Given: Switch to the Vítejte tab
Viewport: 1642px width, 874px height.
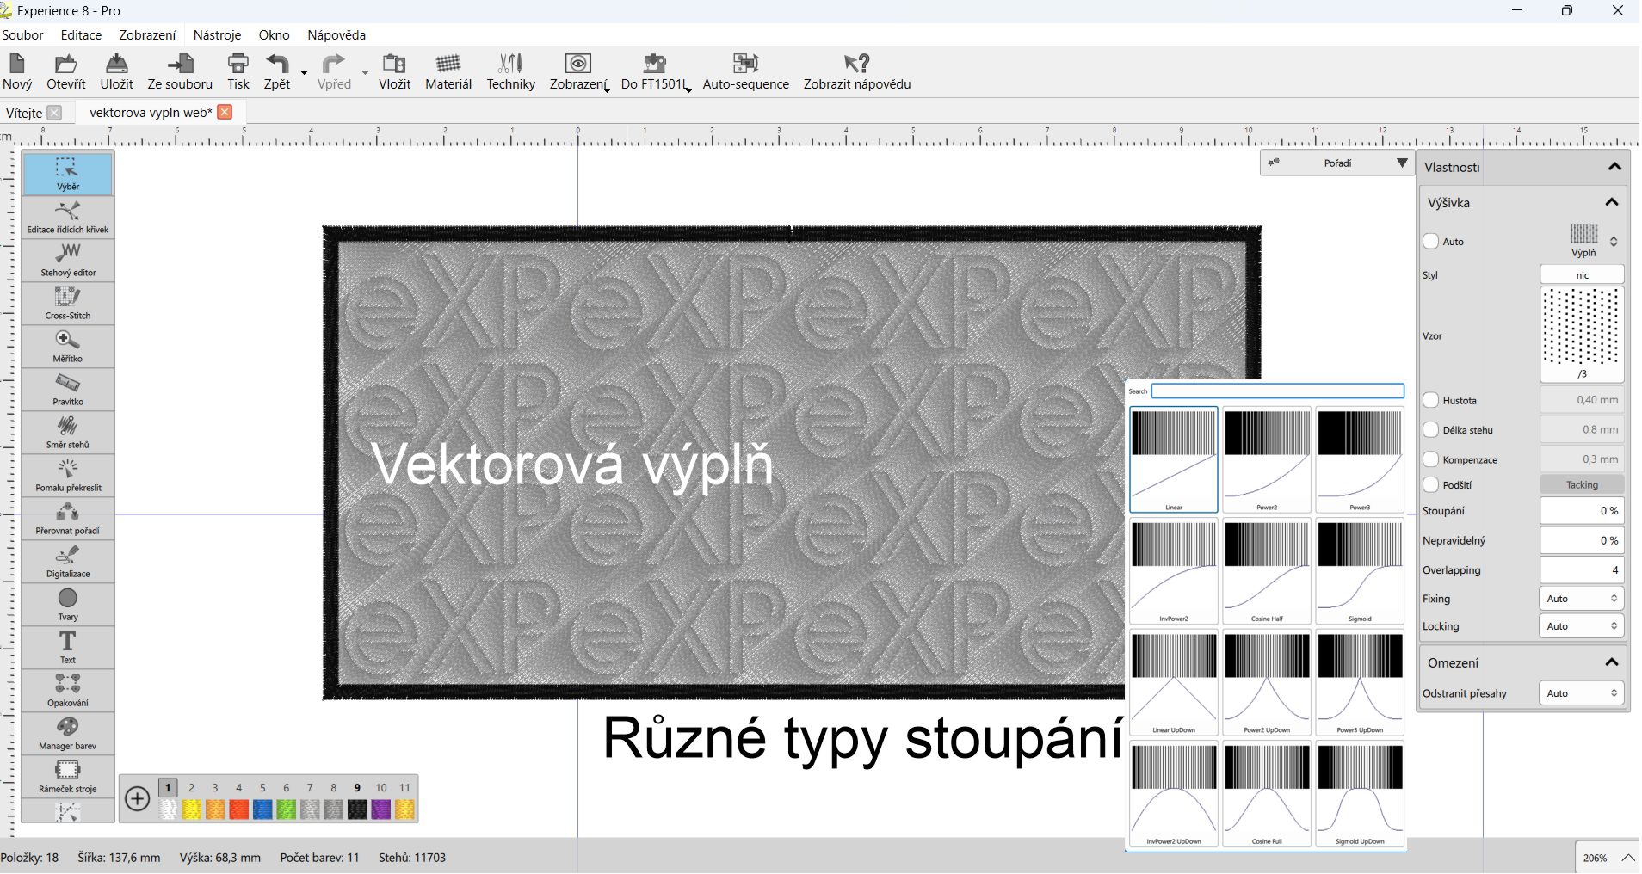Looking at the screenshot, I should 24,113.
